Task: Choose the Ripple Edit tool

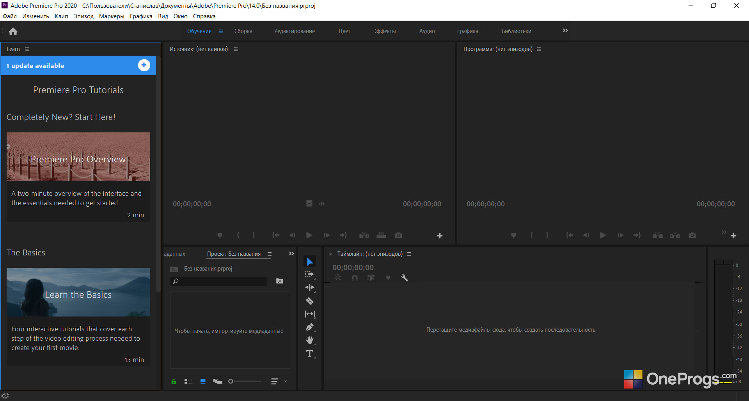Action: point(310,288)
